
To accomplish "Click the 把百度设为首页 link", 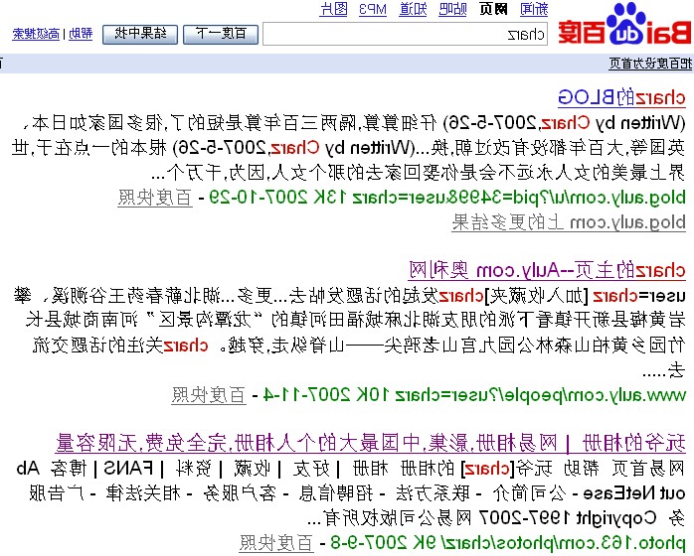I will click(x=649, y=64).
